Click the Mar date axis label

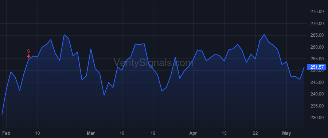click(x=91, y=133)
